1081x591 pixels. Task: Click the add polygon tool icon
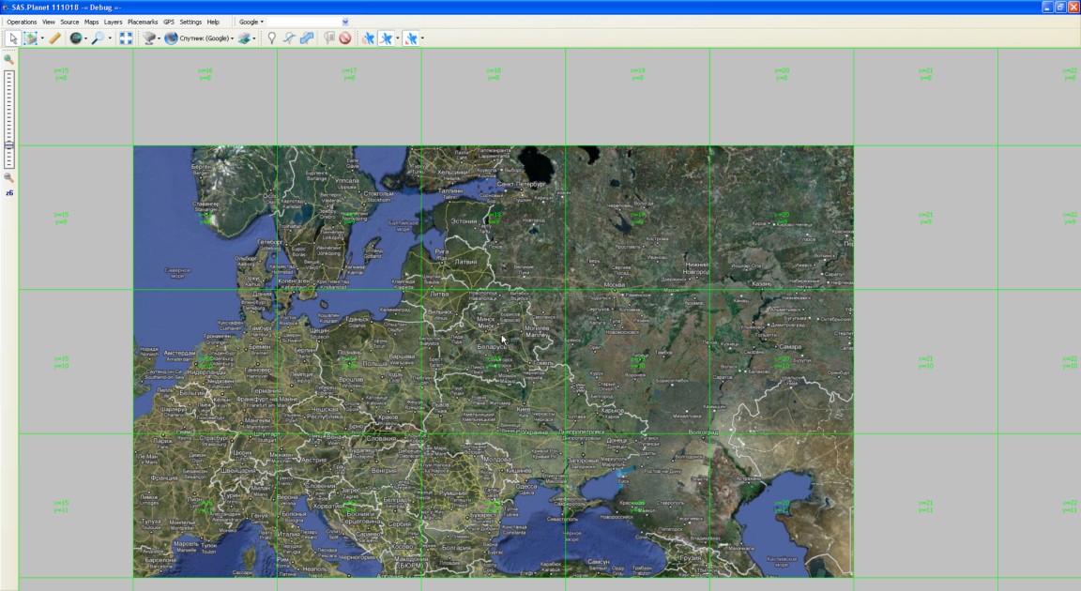click(x=307, y=38)
